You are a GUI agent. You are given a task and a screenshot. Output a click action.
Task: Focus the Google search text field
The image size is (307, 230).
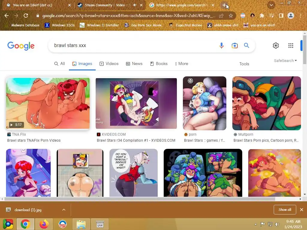[x=133, y=46]
